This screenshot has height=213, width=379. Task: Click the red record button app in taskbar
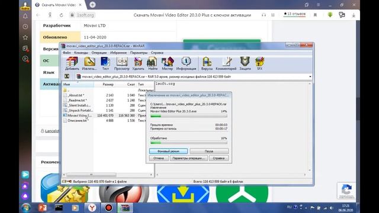(x=108, y=208)
